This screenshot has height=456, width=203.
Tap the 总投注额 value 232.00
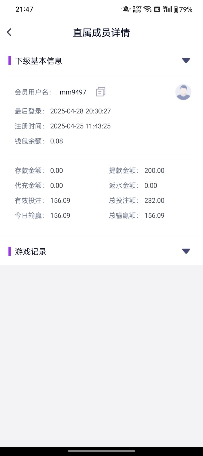pos(154,201)
